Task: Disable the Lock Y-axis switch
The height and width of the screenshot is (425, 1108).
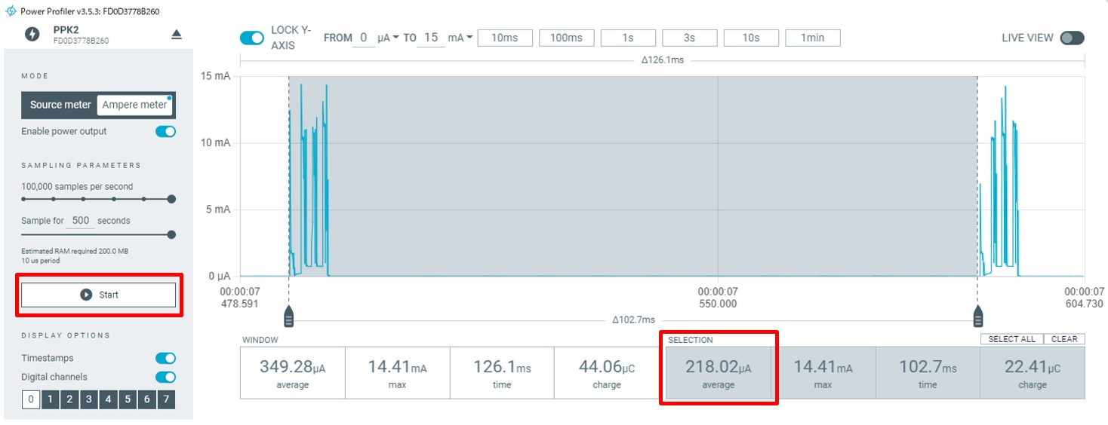Action: pyautogui.click(x=252, y=38)
